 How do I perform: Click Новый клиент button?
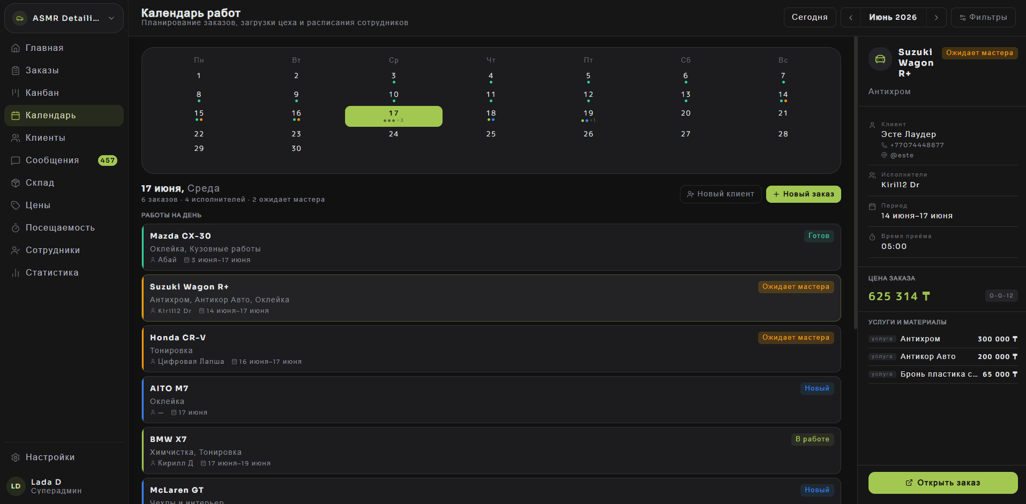coord(721,194)
